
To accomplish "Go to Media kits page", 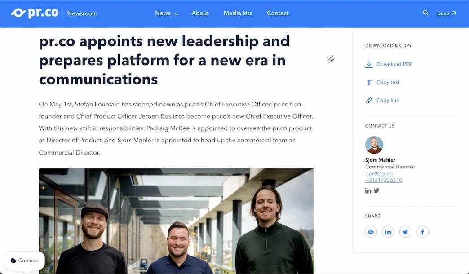I will coord(238,13).
